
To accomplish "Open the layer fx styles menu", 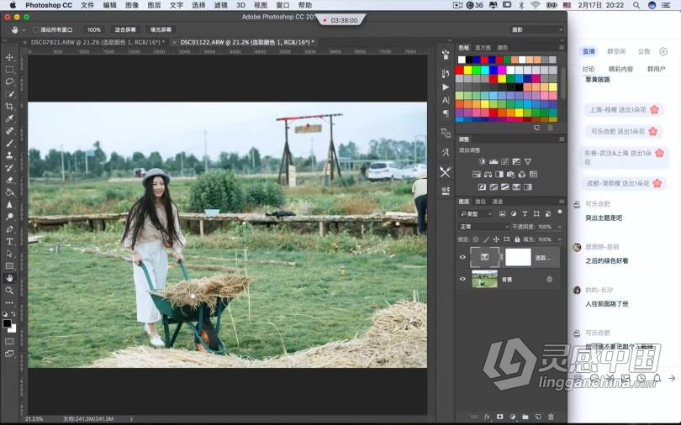I will (488, 417).
